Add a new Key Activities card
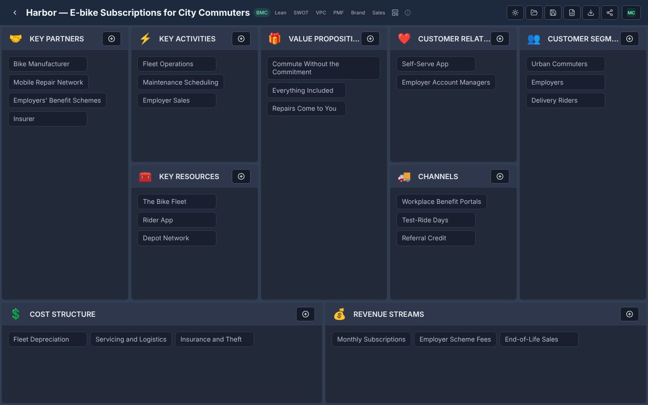This screenshot has width=648, height=405. (x=241, y=39)
